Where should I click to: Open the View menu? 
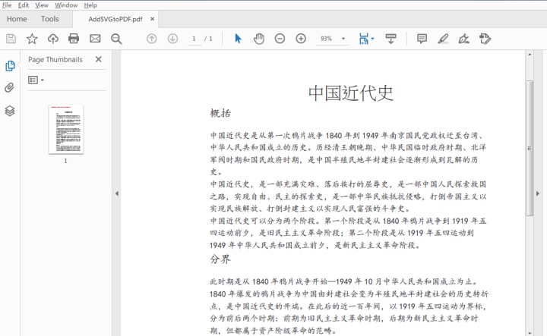pos(42,5)
